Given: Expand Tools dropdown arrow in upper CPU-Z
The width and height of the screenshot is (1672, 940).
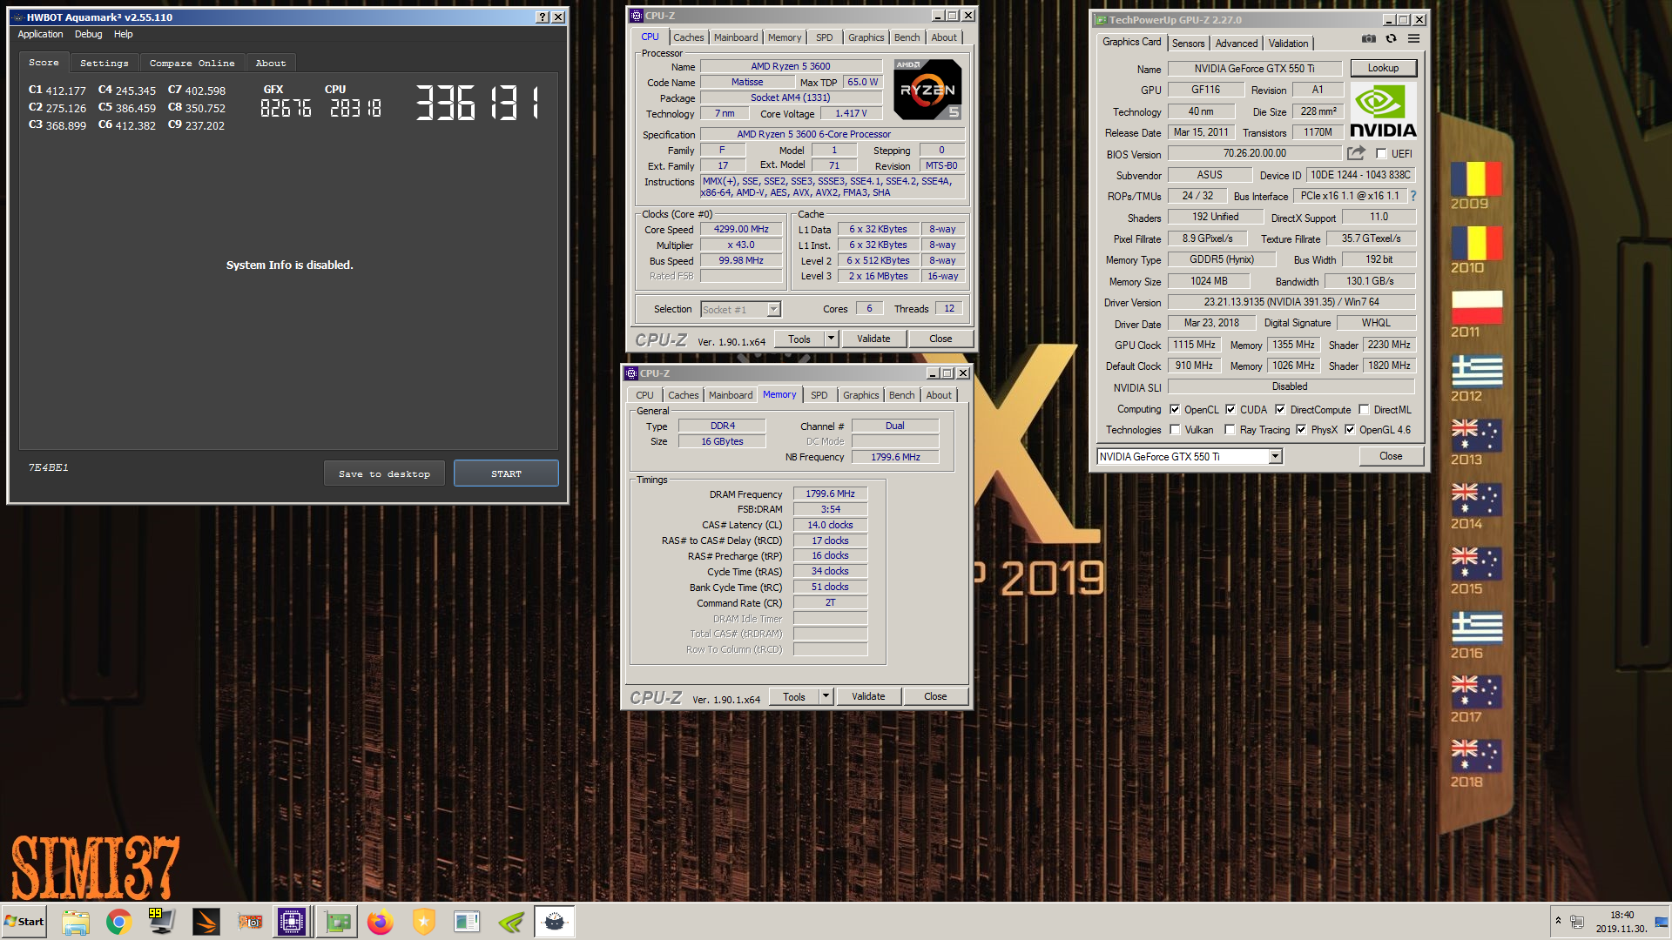Looking at the screenshot, I should 831,339.
